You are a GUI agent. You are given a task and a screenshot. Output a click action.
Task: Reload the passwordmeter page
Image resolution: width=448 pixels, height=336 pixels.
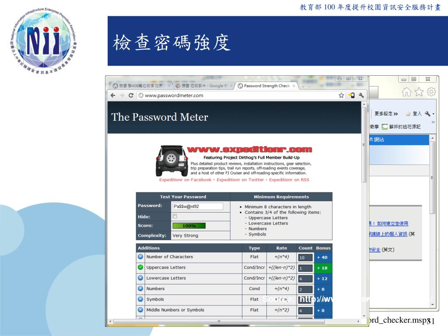coord(131,95)
